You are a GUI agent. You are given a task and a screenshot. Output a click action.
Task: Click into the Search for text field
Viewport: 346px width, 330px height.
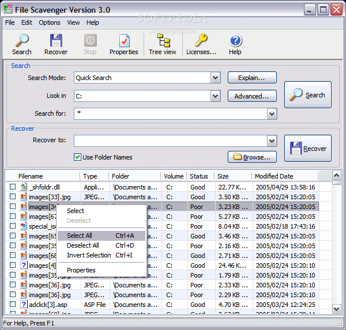[171, 114]
